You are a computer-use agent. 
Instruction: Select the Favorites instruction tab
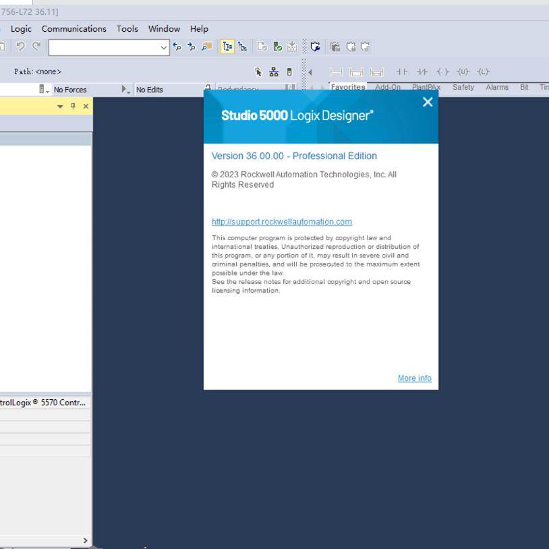tap(348, 87)
